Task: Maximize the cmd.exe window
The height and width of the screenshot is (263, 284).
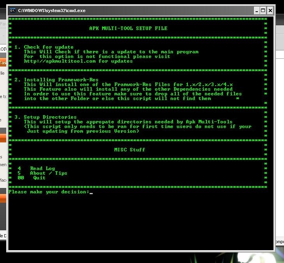Action: [x=263, y=11]
